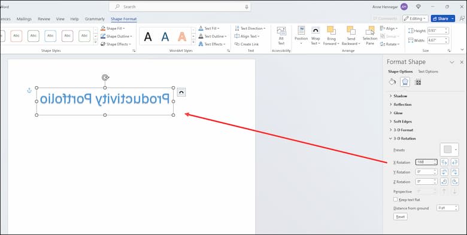Open the Shape Fill dropdown
Screen dimensions: 467x235
[x=113, y=28]
